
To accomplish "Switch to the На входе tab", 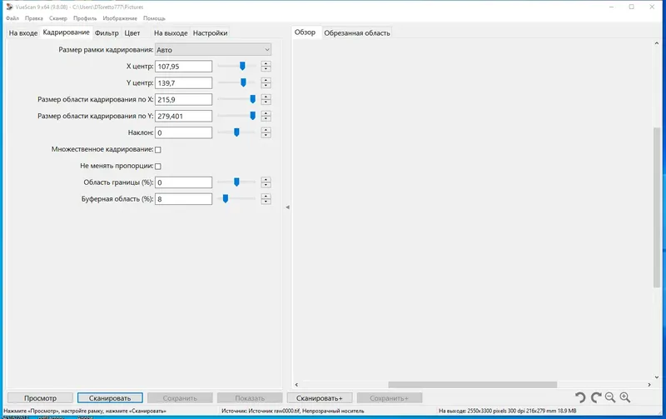I will (x=23, y=32).
